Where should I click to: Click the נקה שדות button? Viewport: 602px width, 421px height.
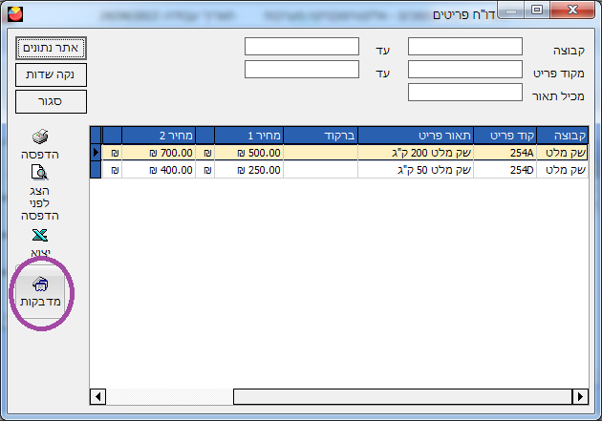click(51, 74)
